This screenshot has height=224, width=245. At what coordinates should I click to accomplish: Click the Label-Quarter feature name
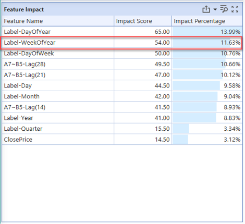tap(23, 129)
